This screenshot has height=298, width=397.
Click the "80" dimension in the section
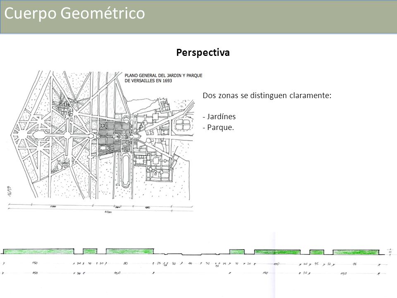pyautogui.click(x=126, y=263)
